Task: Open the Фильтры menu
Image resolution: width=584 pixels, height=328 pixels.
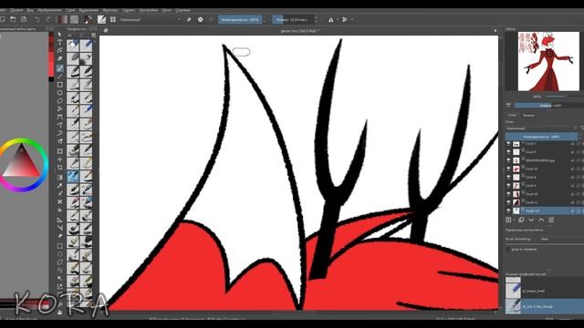Action: click(109, 10)
